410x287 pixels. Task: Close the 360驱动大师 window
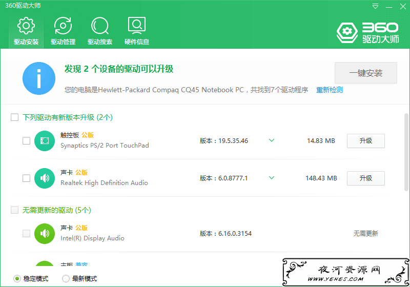pos(403,6)
